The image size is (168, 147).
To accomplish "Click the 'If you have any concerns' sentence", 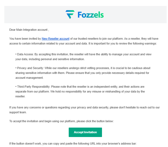I will tap(84, 107).
